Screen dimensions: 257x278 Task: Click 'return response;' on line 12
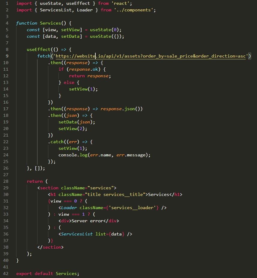90,76
